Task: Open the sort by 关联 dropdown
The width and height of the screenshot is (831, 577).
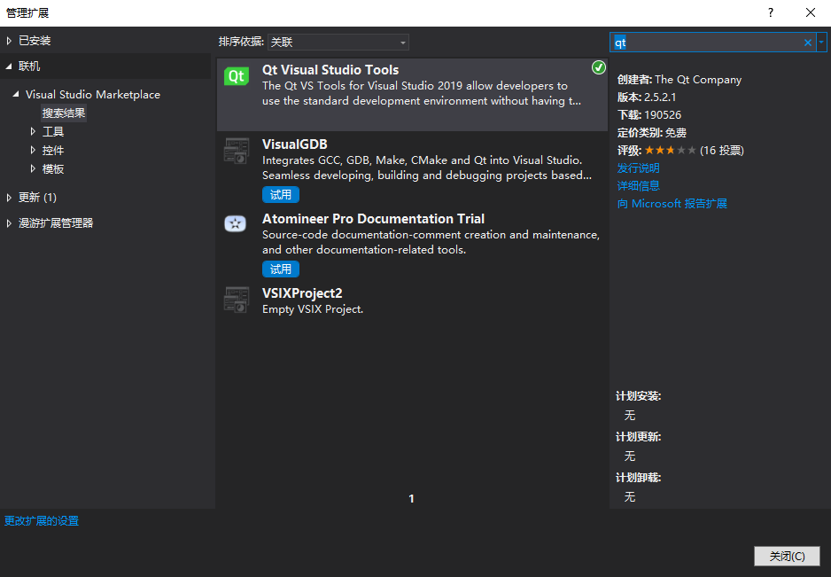Action: tap(338, 42)
